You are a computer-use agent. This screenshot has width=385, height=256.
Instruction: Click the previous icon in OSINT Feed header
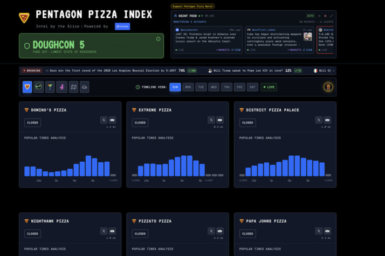point(319,16)
